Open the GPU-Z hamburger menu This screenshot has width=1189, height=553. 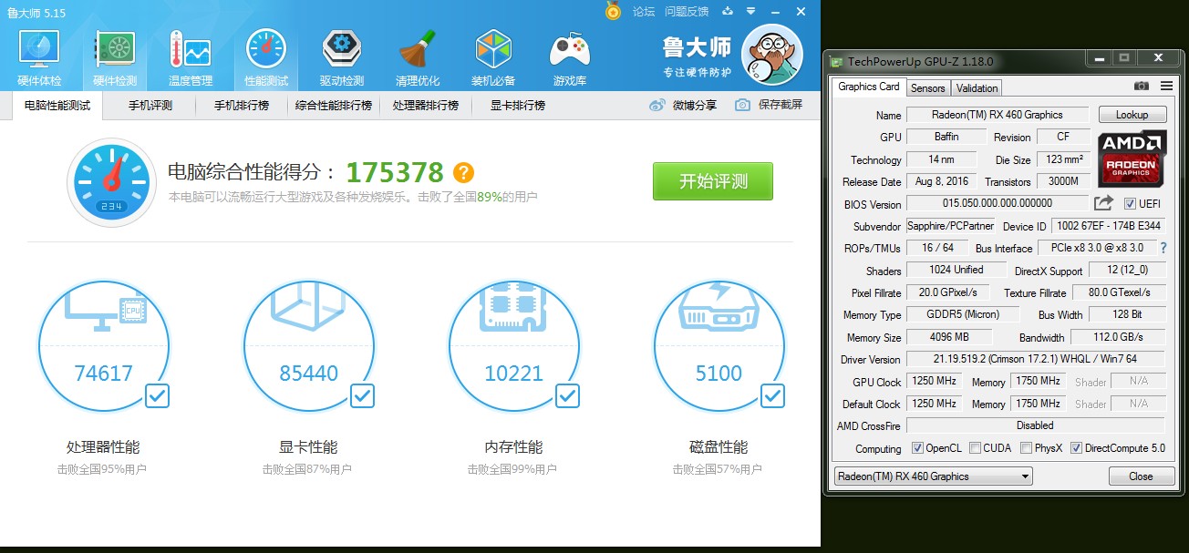pyautogui.click(x=1164, y=87)
